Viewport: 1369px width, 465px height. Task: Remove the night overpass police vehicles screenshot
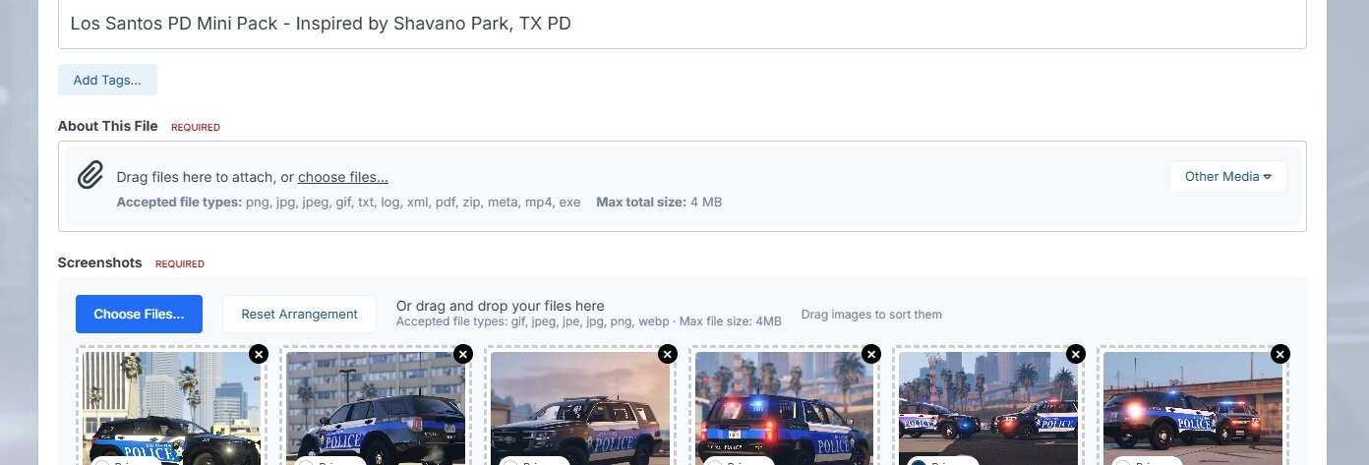pyautogui.click(x=1280, y=354)
